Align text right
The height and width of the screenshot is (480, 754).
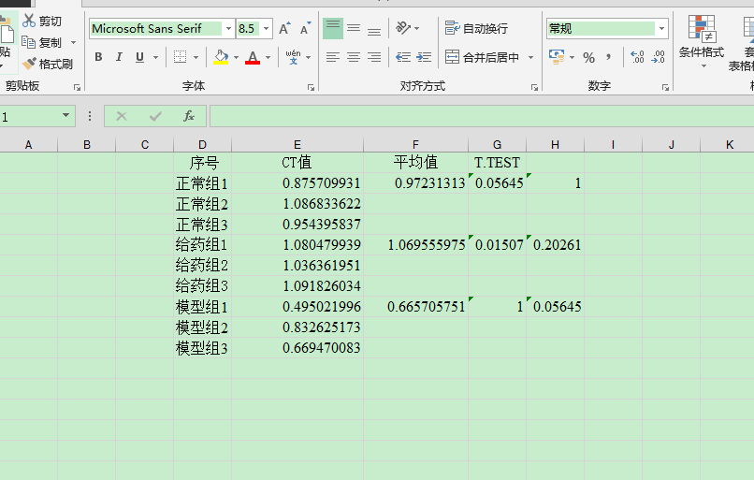tap(374, 57)
